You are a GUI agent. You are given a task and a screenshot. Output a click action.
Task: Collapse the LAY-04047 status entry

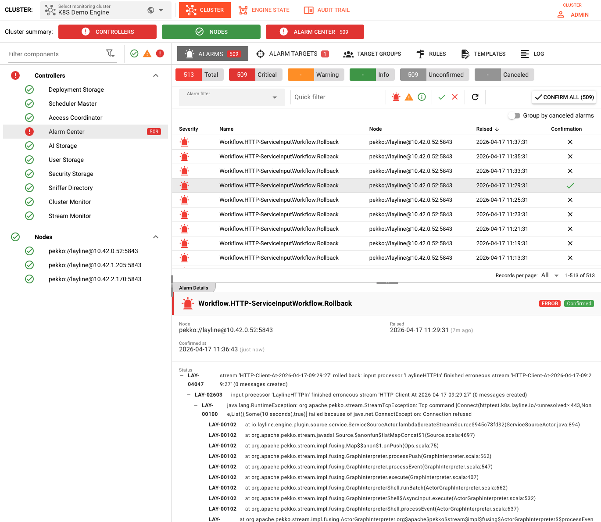click(x=182, y=375)
